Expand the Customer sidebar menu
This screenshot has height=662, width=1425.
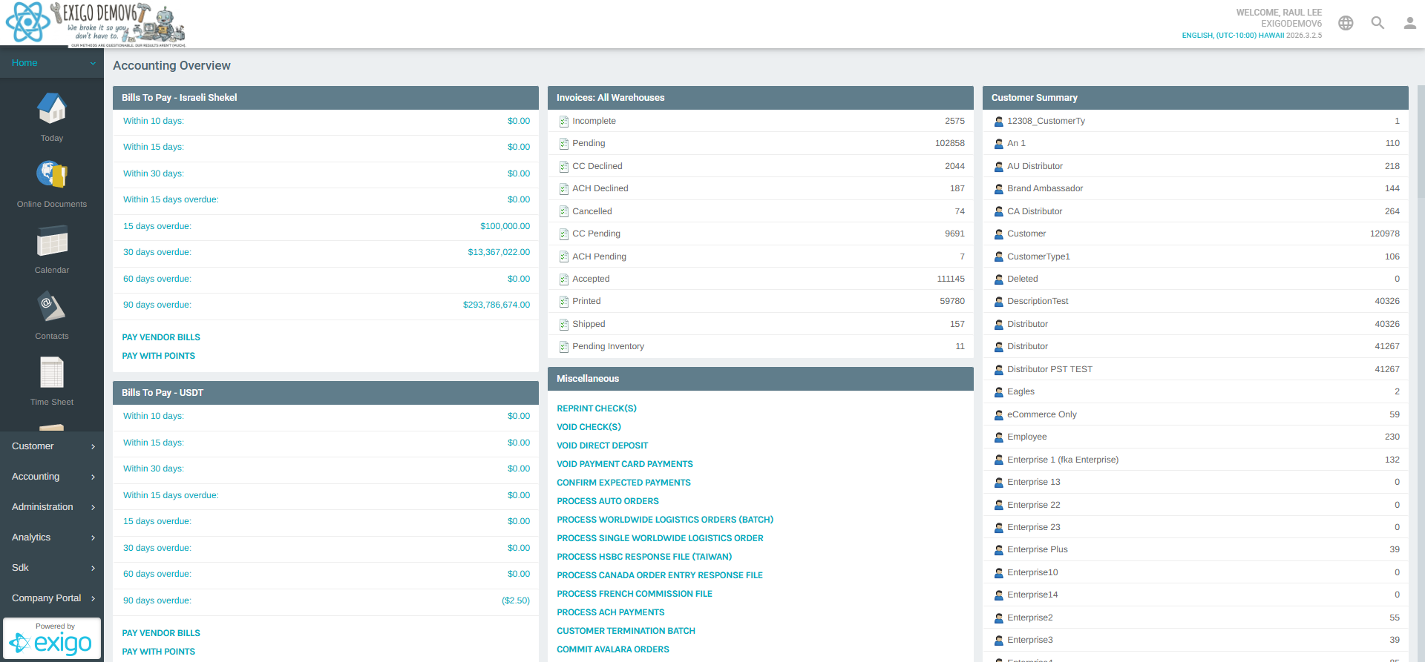coord(52,446)
